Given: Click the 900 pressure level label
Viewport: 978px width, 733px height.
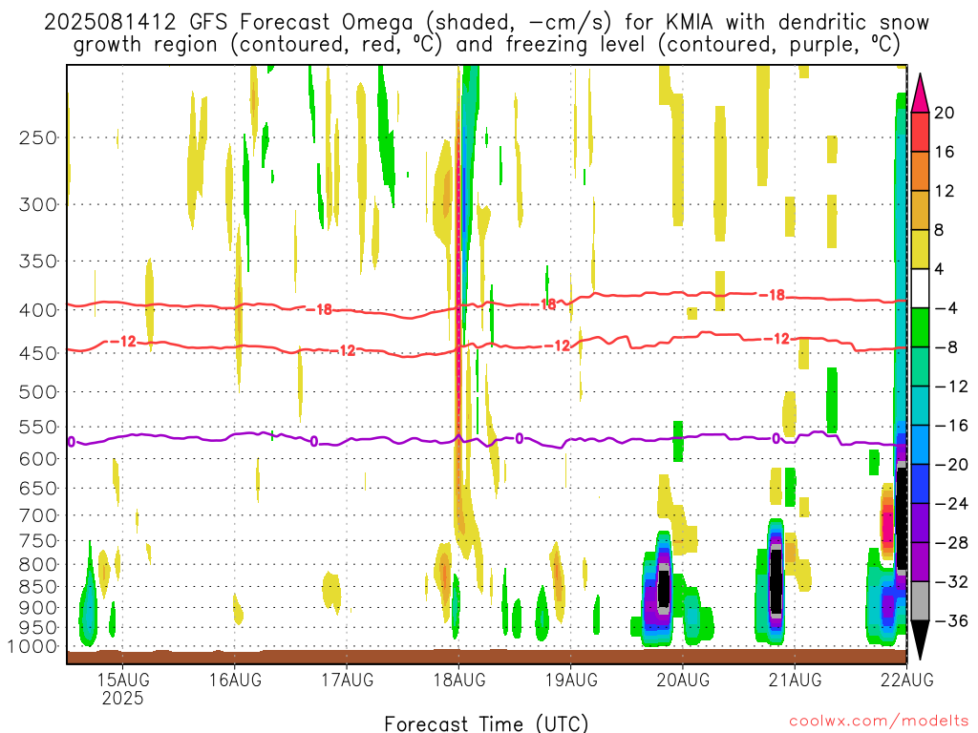Looking at the screenshot, I should 38,608.
